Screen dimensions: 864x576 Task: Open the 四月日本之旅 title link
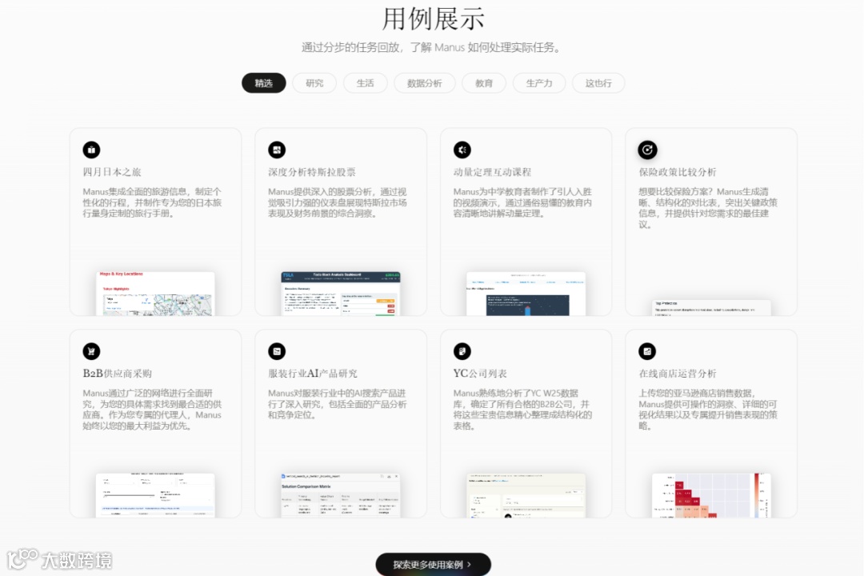pos(112,172)
